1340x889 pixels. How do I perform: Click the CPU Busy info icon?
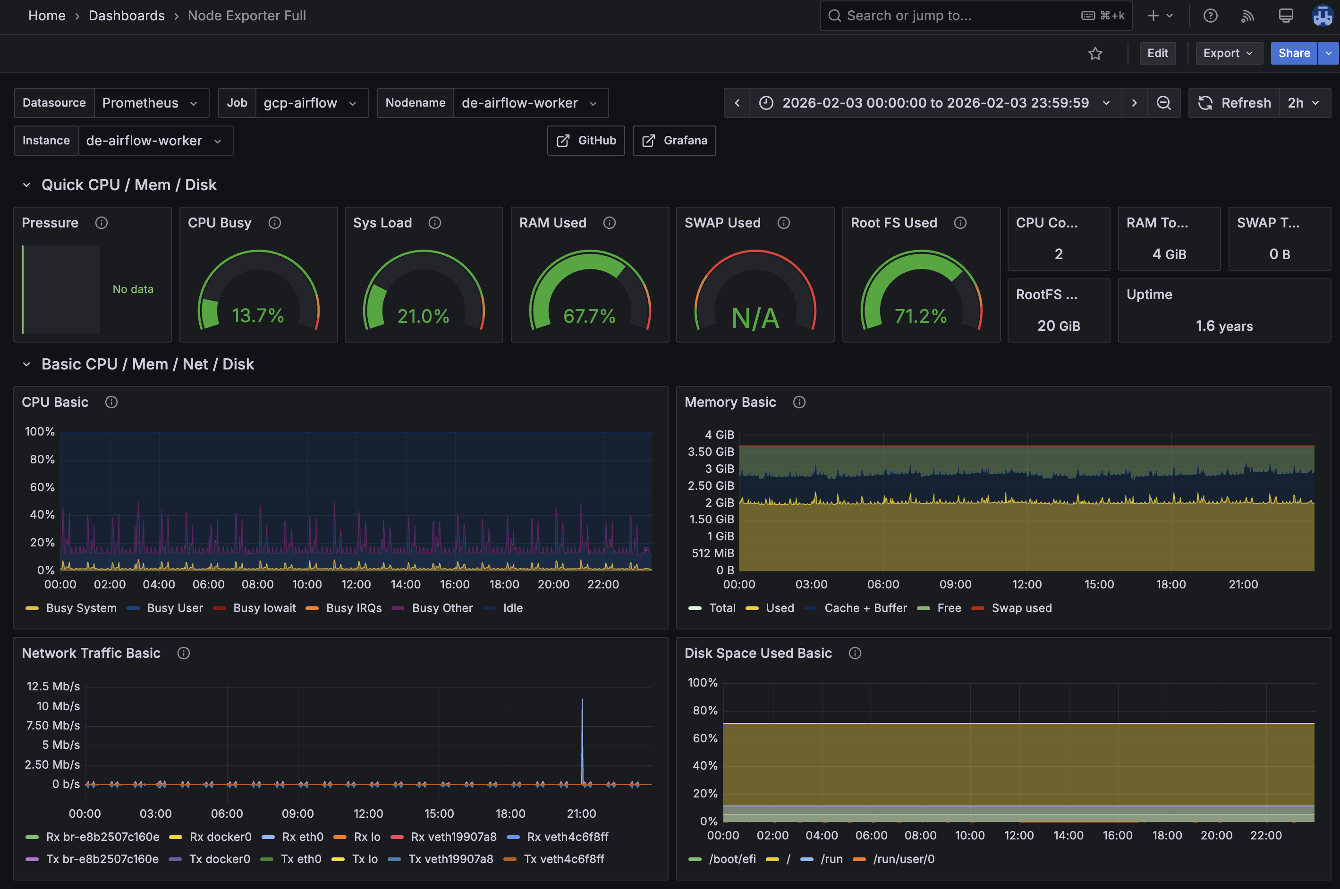(x=275, y=223)
